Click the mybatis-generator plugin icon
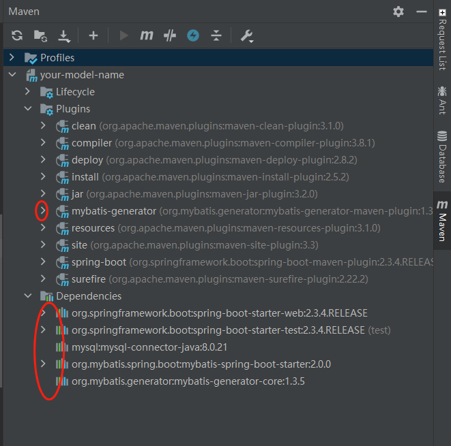451x446 pixels. (x=62, y=212)
